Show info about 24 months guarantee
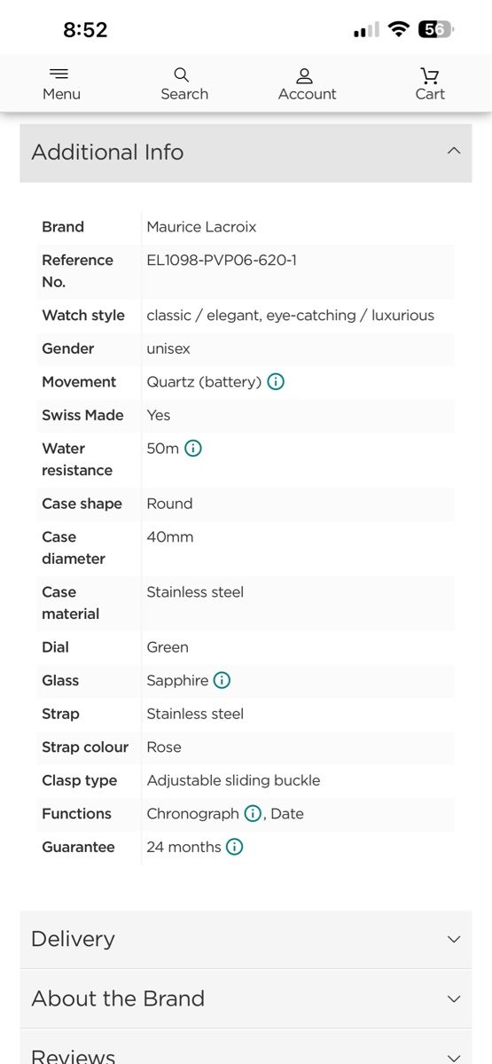 pos(234,848)
